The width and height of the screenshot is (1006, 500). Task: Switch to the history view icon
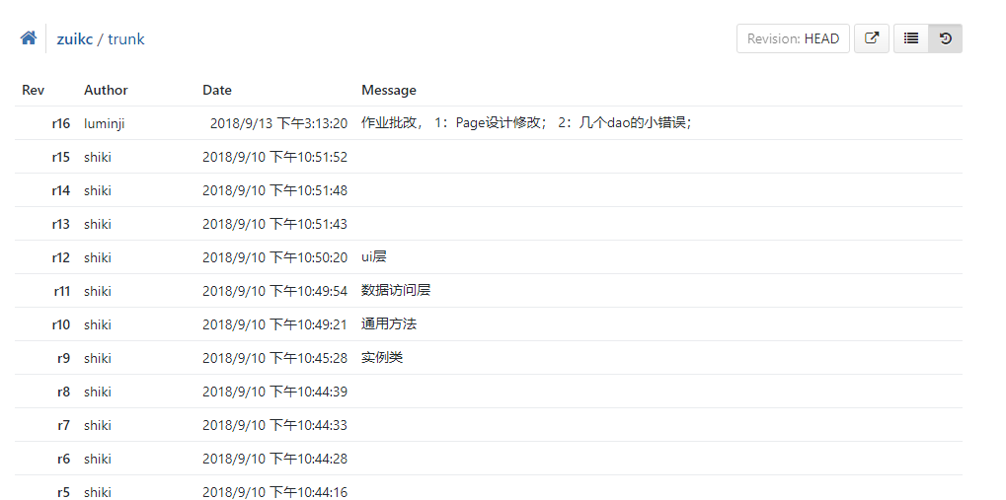tap(945, 38)
